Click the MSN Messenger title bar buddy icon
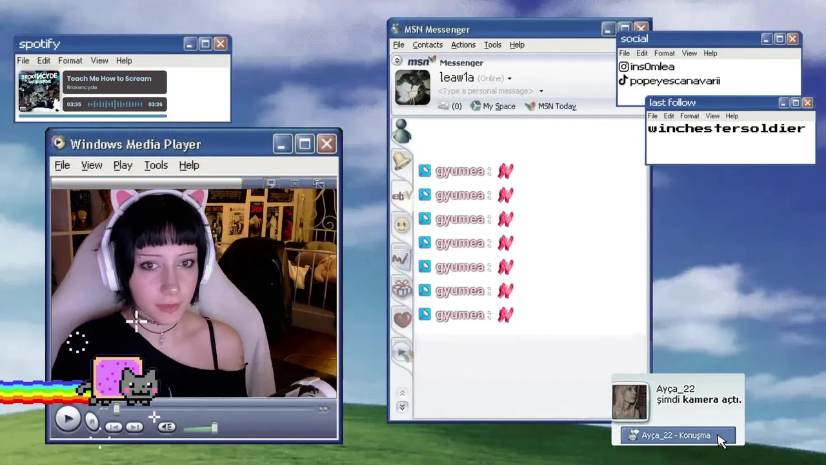 396,29
